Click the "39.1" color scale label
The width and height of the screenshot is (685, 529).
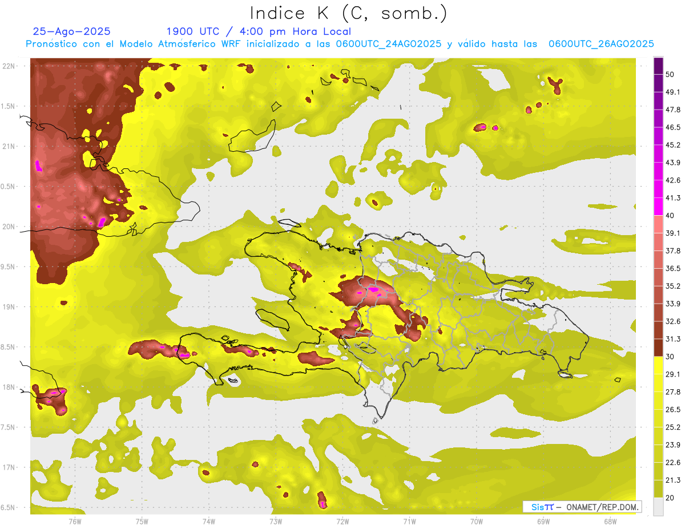click(x=673, y=233)
